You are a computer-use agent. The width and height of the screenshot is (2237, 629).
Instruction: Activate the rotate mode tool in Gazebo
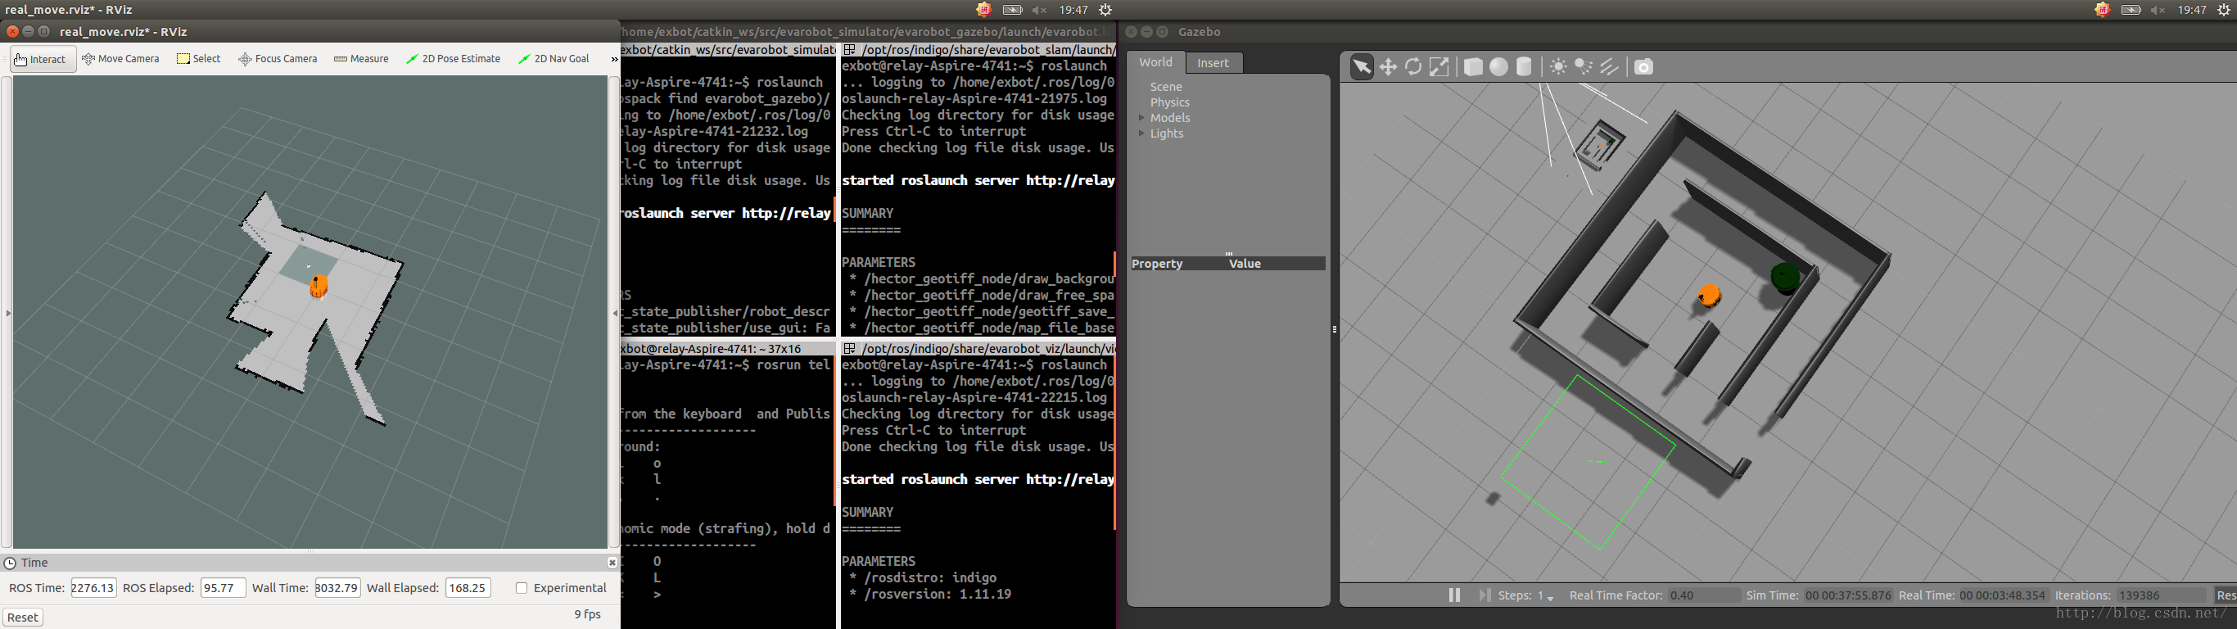click(x=1413, y=67)
